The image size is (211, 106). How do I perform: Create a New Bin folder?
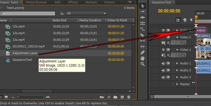tap(115, 97)
